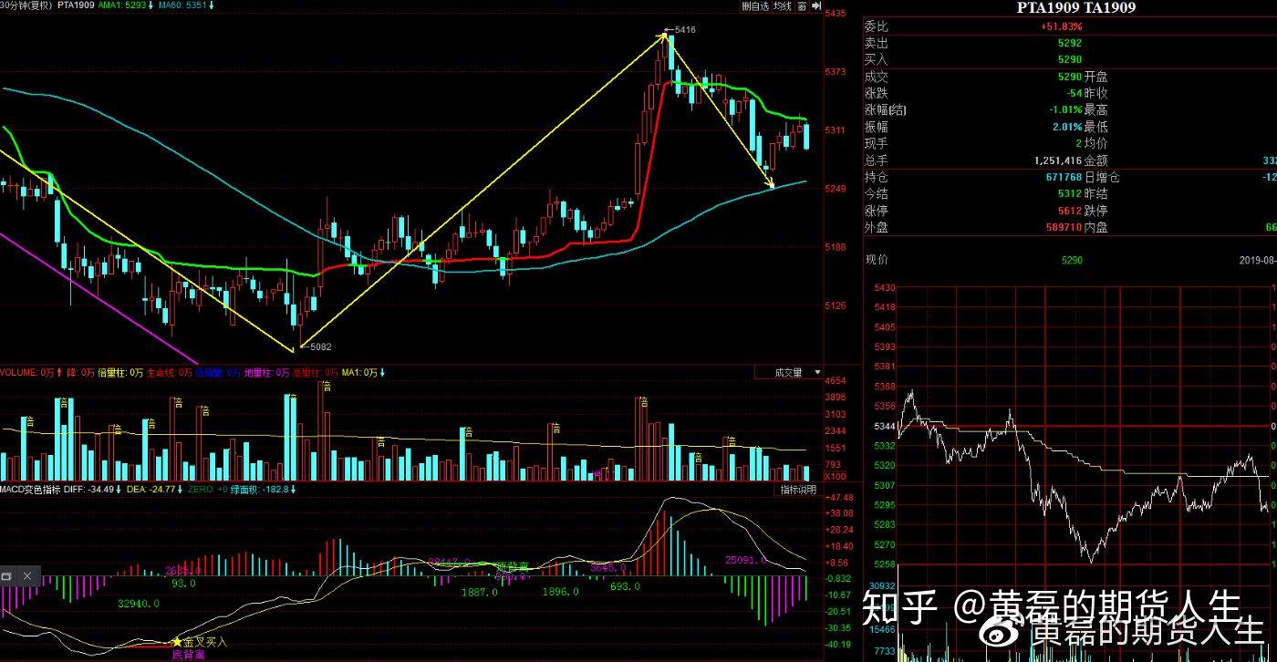This screenshot has height=662, width=1277.
Task: Click the 涨跌 value -54
Action: click(1075, 93)
